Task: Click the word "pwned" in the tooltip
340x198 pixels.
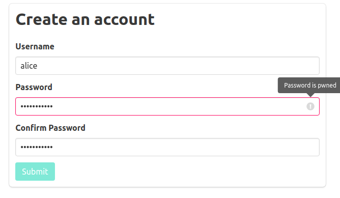Action: 327,86
